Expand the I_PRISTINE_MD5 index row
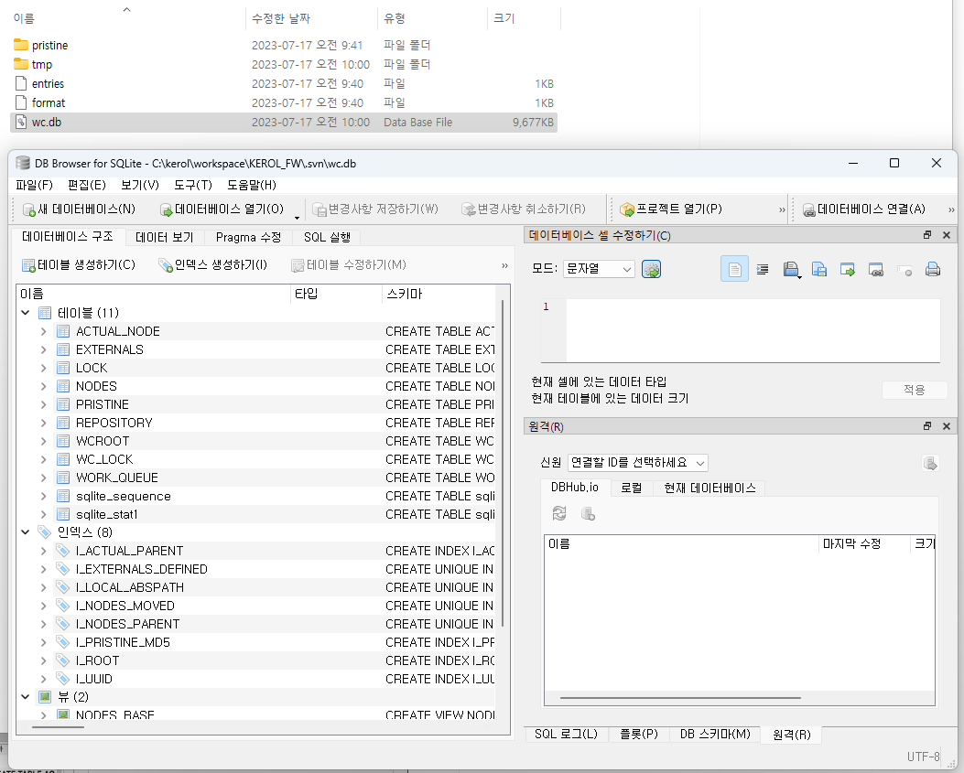964x773 pixels. (x=43, y=642)
